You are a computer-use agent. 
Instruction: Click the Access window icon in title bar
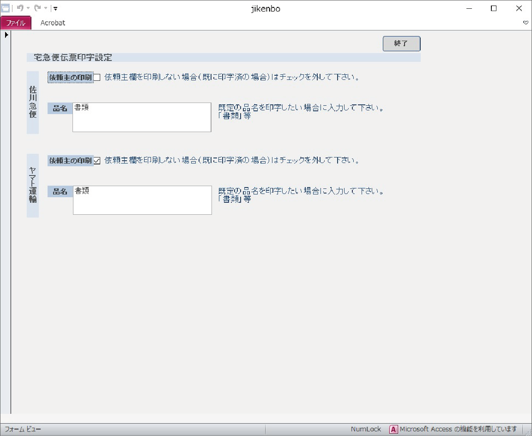tap(6, 8)
